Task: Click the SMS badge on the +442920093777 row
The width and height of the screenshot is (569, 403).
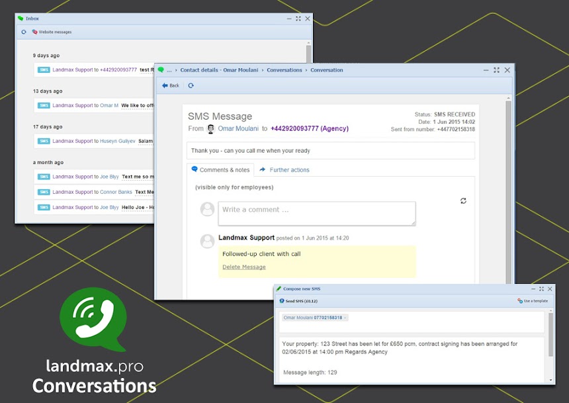Action: tap(44, 69)
